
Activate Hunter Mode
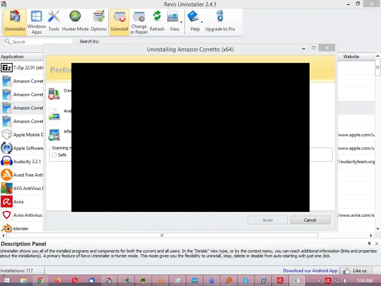point(75,22)
